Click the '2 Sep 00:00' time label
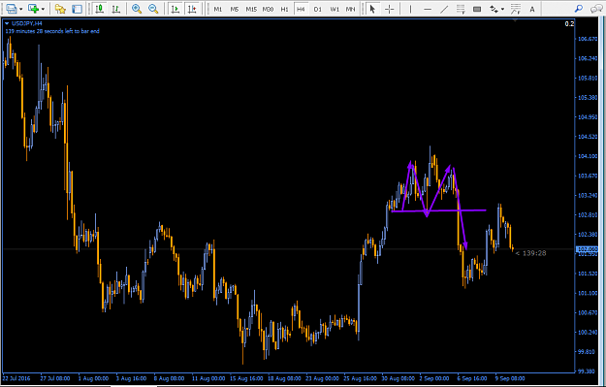The height and width of the screenshot is (387, 606). pyautogui.click(x=434, y=378)
